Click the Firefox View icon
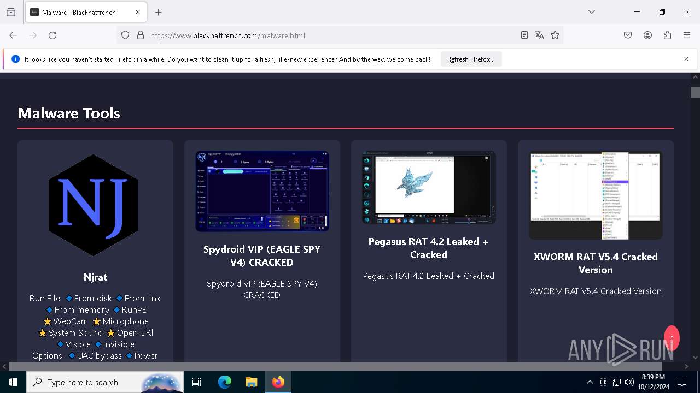 click(11, 12)
